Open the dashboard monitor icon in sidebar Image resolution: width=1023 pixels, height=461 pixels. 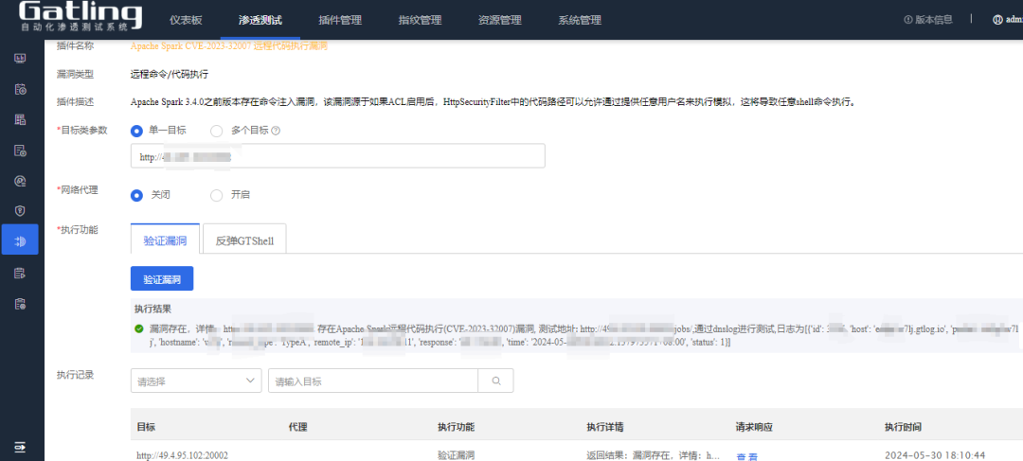pyautogui.click(x=20, y=59)
